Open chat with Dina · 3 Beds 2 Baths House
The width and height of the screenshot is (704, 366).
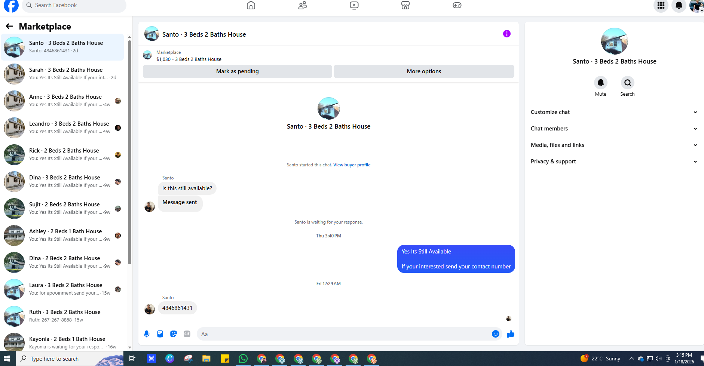(x=62, y=181)
